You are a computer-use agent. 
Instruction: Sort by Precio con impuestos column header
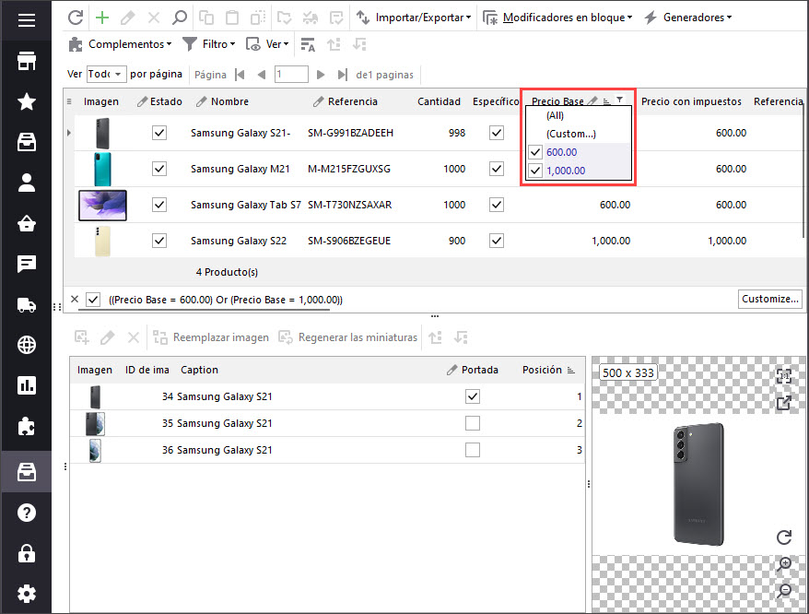[691, 101]
